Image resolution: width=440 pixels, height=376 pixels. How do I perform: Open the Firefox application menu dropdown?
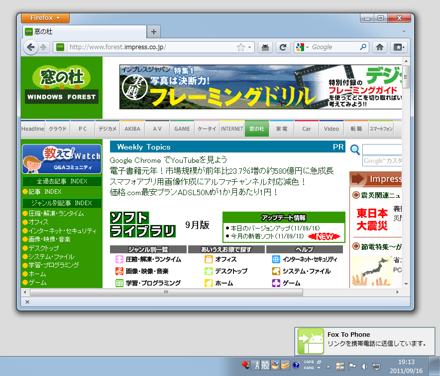pos(45,18)
